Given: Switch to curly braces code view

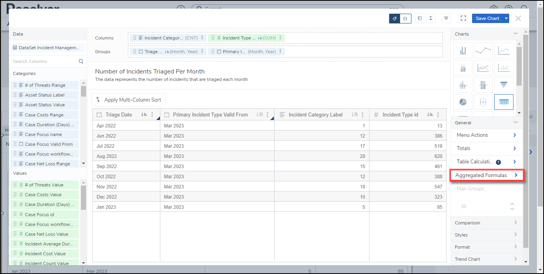Looking at the screenshot, I should tap(406, 18).
